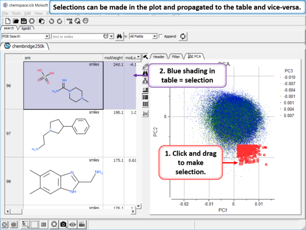306x230 pixels.
Task: Click the Undo arrow icon
Action: pyautogui.click(x=51, y=21)
